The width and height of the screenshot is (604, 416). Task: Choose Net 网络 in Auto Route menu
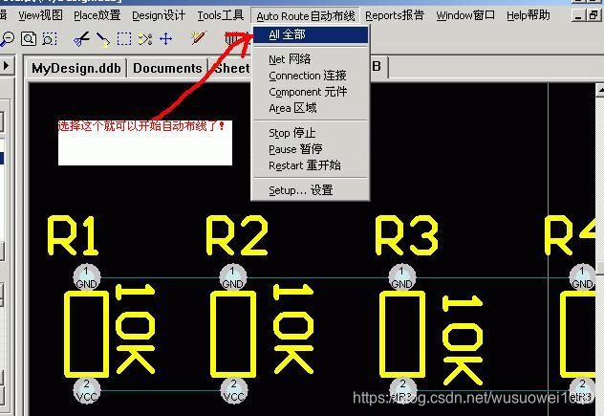[x=311, y=59]
